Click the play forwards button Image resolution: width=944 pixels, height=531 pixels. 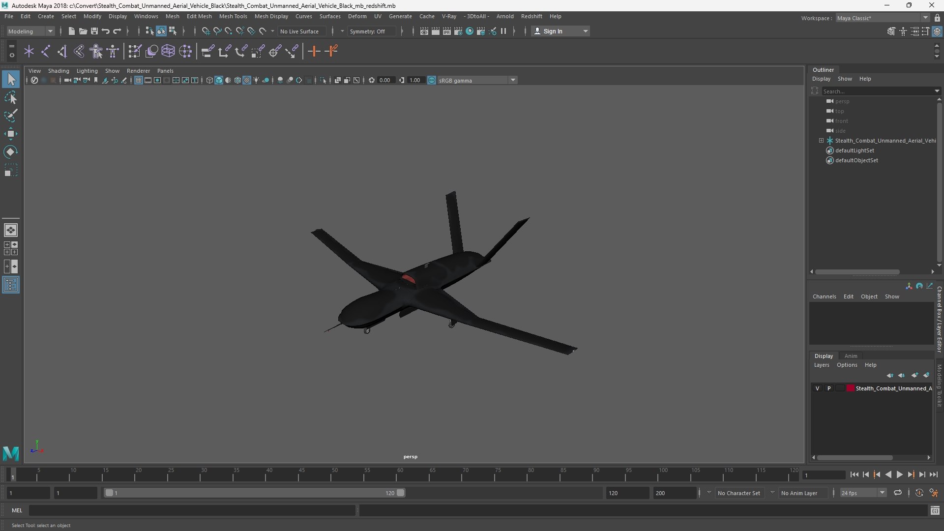(899, 474)
